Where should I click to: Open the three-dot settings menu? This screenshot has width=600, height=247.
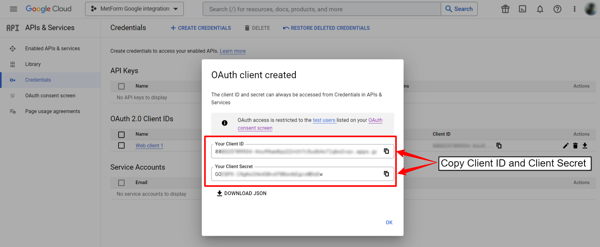pyautogui.click(x=574, y=9)
